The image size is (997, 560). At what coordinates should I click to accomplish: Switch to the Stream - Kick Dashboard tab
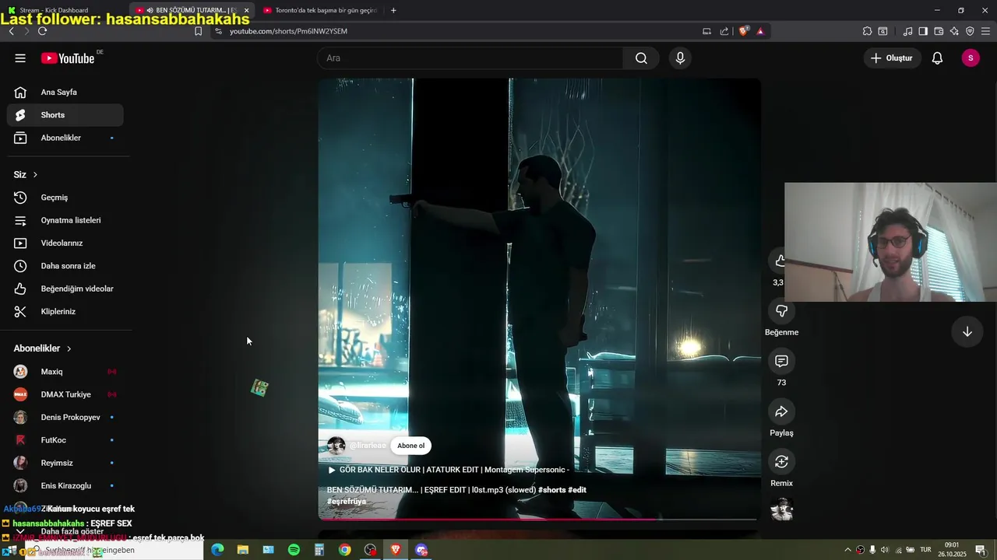(64, 10)
